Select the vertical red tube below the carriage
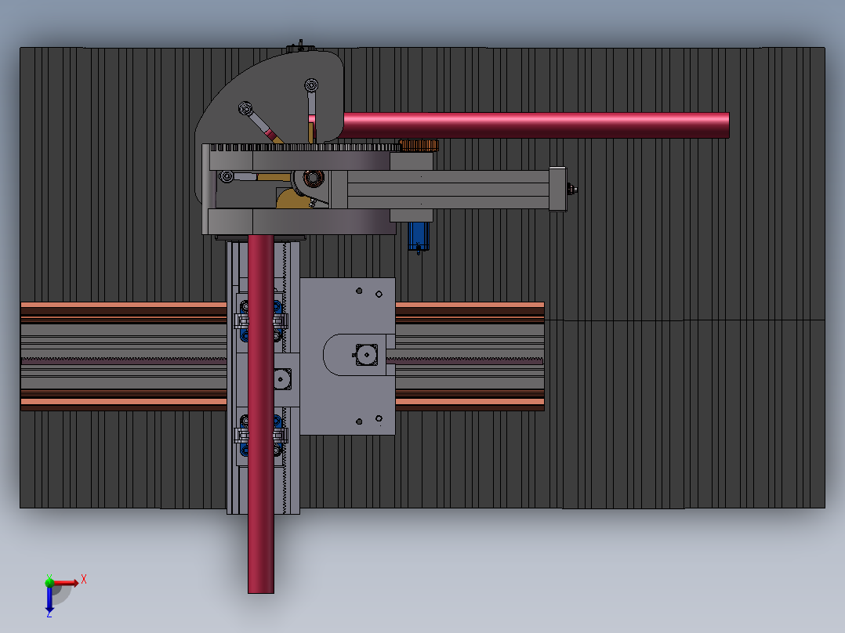845x633 pixels. tap(261, 414)
